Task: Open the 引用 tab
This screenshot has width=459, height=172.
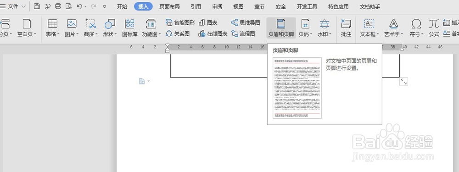Action: [196, 6]
